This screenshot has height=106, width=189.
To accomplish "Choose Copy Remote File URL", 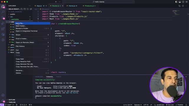I will [32, 64].
